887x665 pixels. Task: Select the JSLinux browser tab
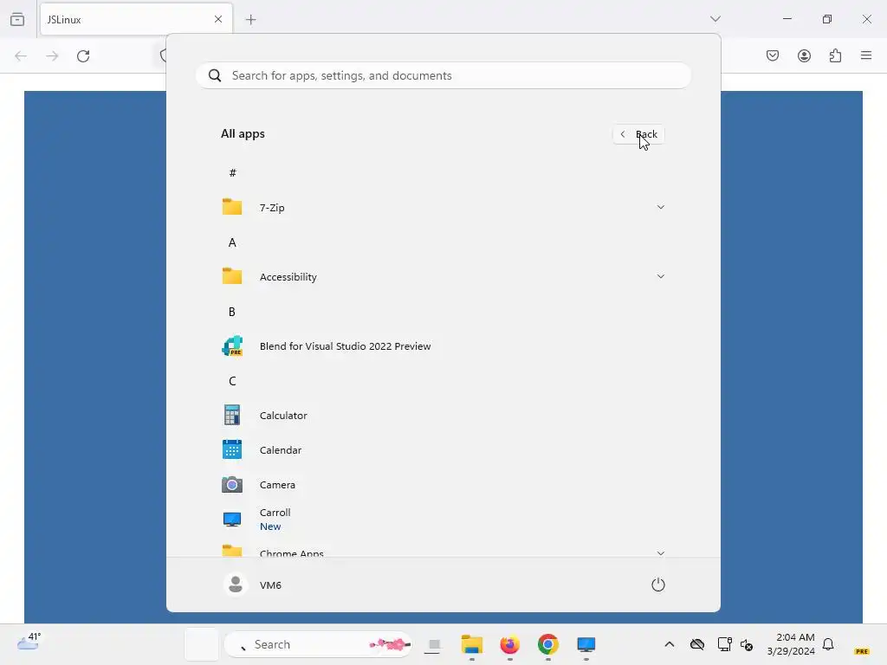point(136,19)
